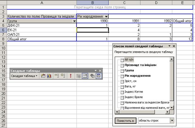Open the Chart Wizard icon in PivotTable toolbar
This screenshot has height=128, width=195.
pyautogui.click(x=49, y=76)
